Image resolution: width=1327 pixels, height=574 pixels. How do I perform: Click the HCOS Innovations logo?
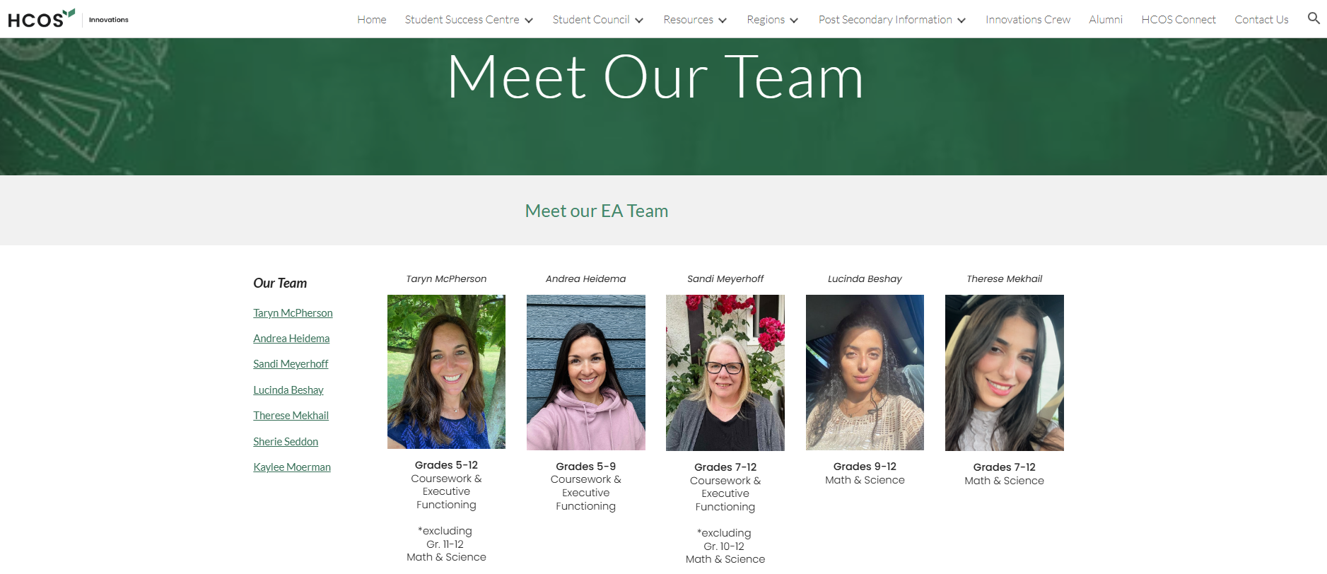point(69,19)
